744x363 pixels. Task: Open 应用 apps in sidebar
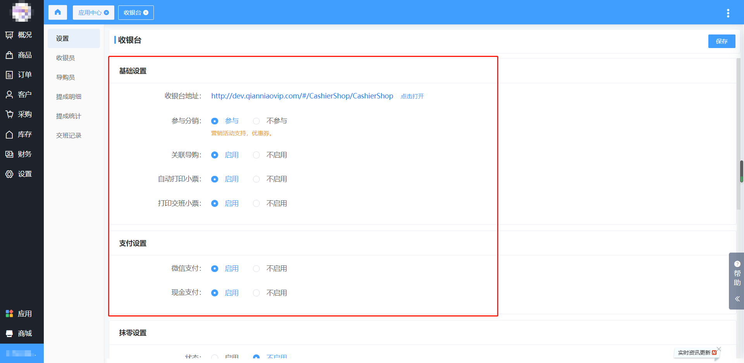[19, 314]
